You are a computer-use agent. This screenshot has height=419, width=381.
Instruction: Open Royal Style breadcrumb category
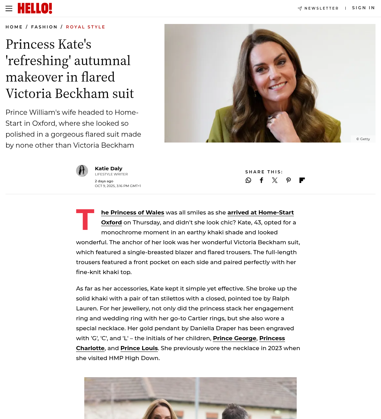(x=86, y=27)
